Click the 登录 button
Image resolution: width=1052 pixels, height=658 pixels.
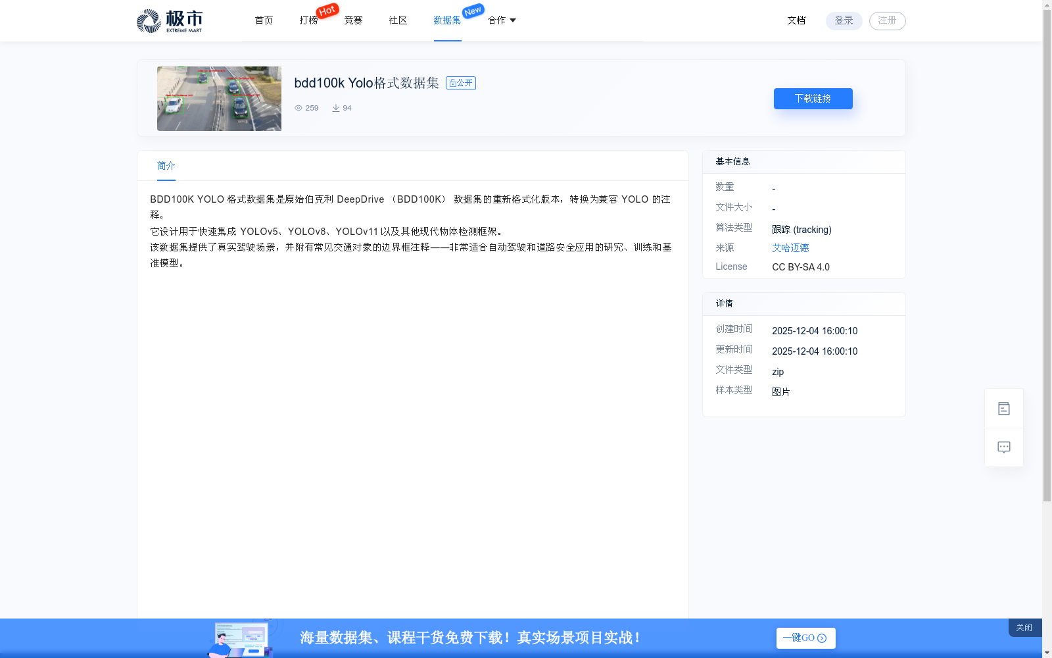pyautogui.click(x=844, y=20)
